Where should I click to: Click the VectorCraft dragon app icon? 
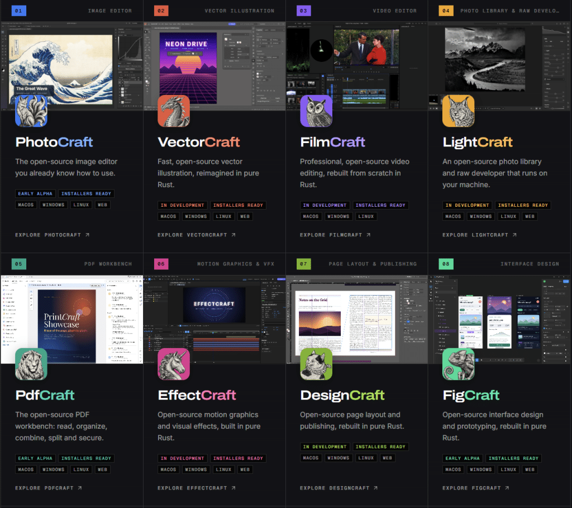(x=174, y=111)
